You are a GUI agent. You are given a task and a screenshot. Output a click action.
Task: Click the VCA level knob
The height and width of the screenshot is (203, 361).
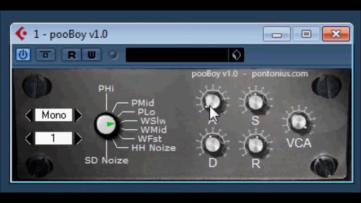pyautogui.click(x=298, y=121)
